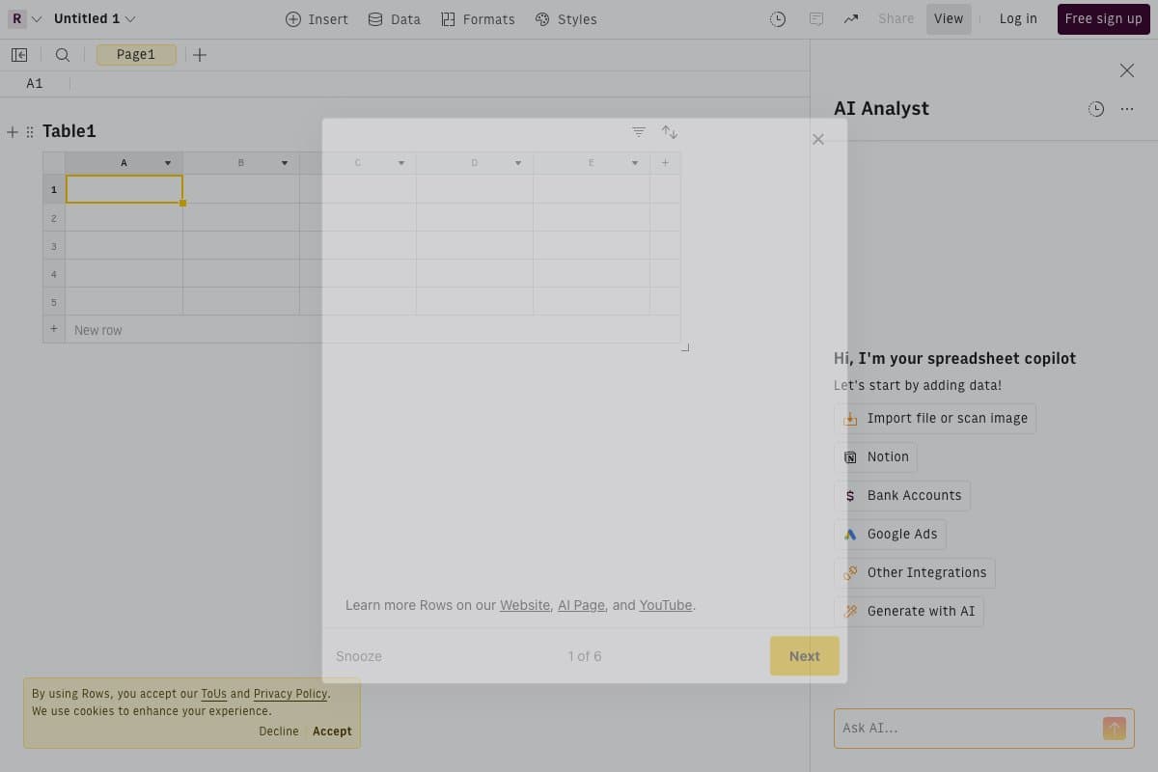This screenshot has height=772, width=1158.
Task: Click the sort icon above the table
Action: 669,131
